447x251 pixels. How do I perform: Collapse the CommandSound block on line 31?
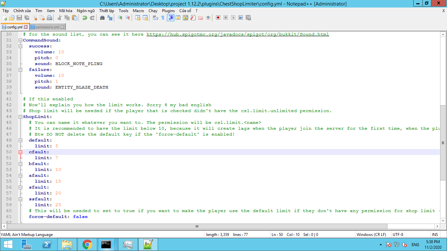click(x=20, y=40)
